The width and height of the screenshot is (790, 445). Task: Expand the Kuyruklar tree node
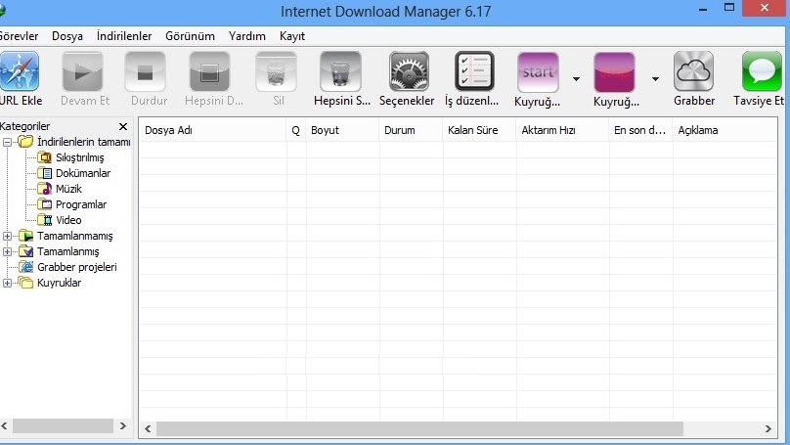pyautogui.click(x=7, y=283)
